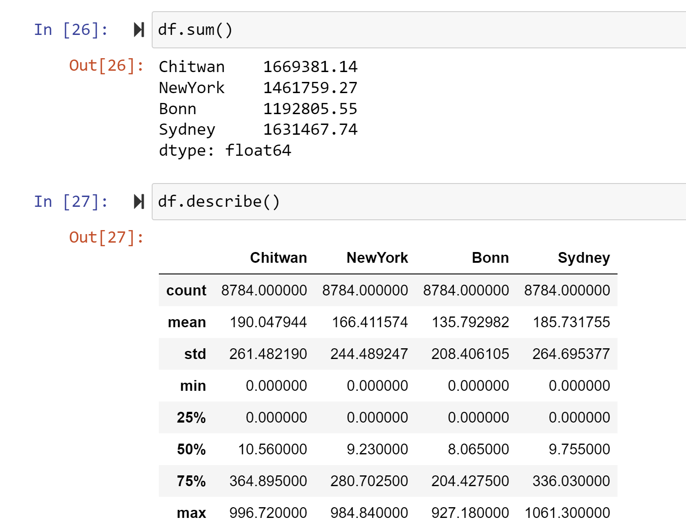Click inside the df.sum() code cell
Image resolution: width=686 pixels, height=530 pixels.
pos(403,30)
